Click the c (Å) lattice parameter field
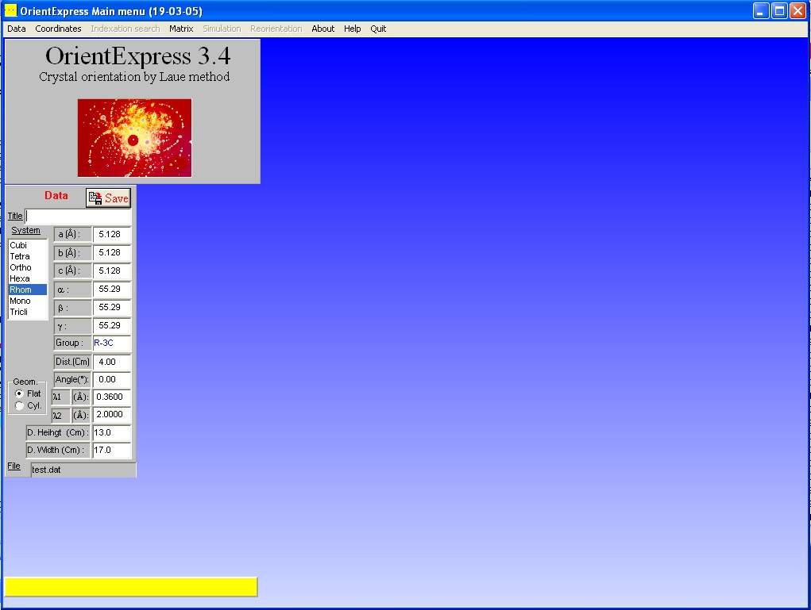Viewport: 811px width, 610px height. point(112,270)
